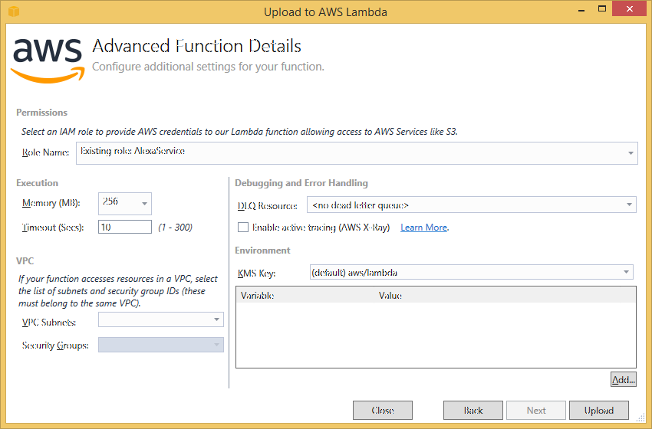Click the Variable column header
652x429 pixels.
click(258, 296)
